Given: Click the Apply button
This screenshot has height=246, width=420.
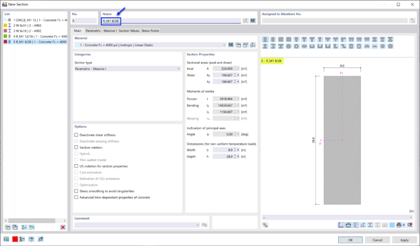Looking at the screenshot, I should point(405,240).
